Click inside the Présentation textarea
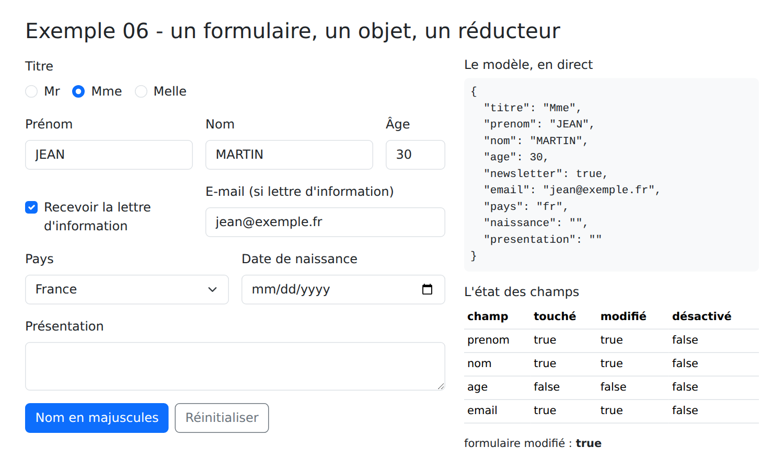 tap(235, 366)
